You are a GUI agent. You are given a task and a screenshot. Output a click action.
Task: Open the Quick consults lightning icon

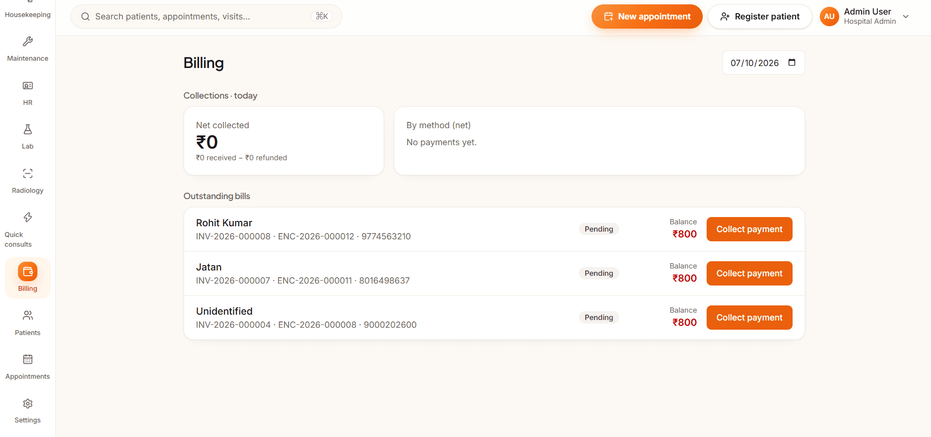tap(28, 217)
